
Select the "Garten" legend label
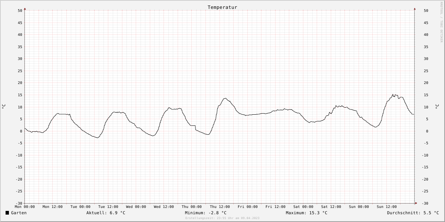(x=19, y=213)
